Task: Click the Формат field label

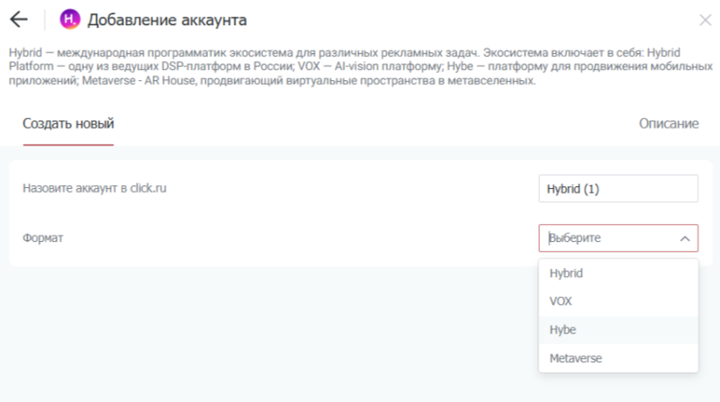Action: tap(43, 237)
